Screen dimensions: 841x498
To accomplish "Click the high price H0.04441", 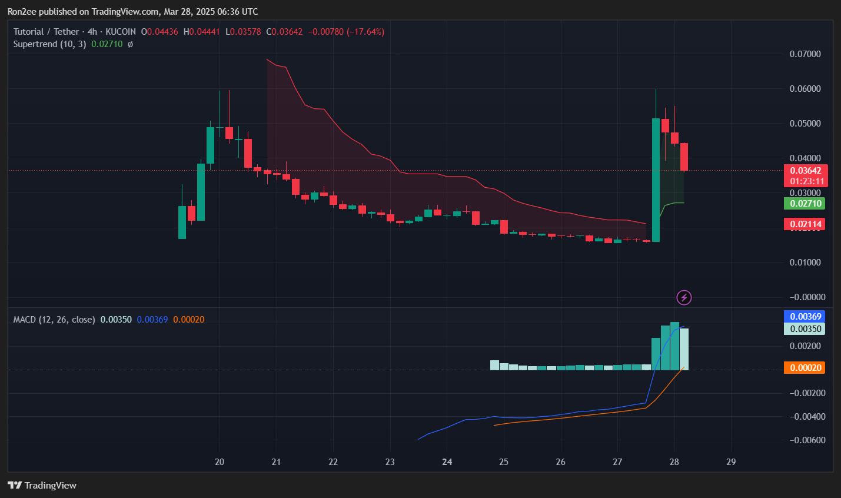I will pyautogui.click(x=202, y=32).
